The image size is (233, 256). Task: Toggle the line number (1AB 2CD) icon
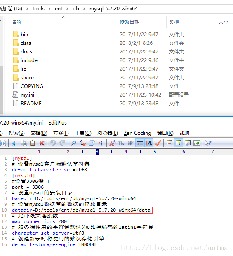[x=149, y=143]
